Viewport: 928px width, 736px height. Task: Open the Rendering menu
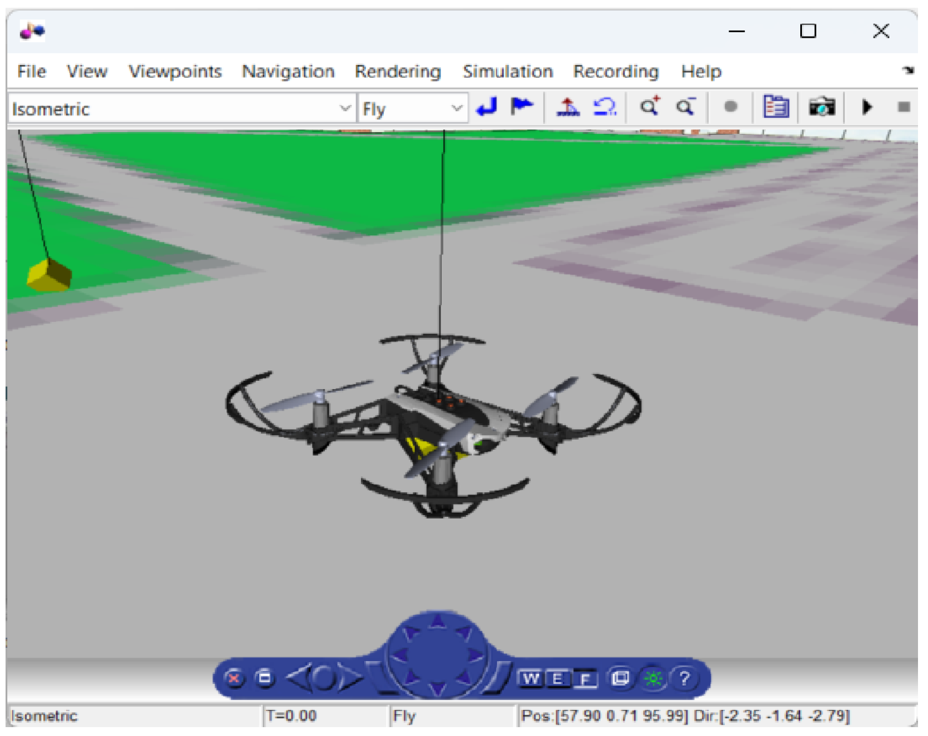(398, 72)
